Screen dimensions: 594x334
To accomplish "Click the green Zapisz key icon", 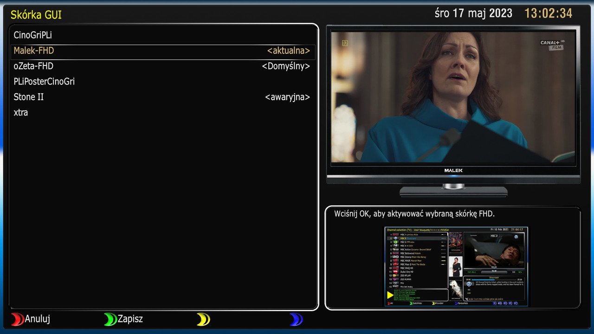I will click(x=110, y=319).
